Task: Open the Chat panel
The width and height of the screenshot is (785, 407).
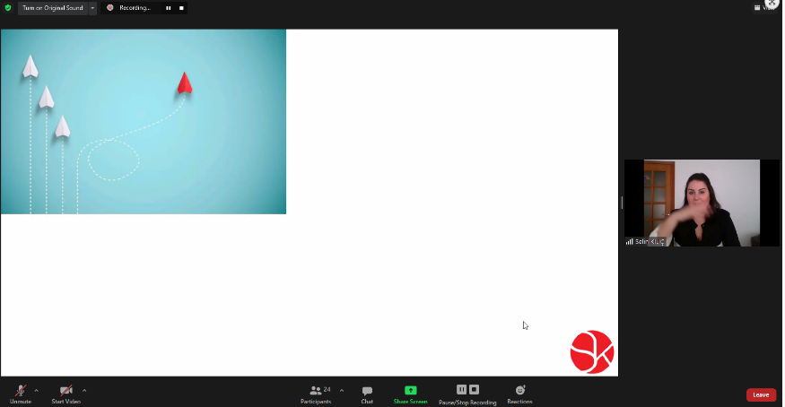Action: (367, 393)
